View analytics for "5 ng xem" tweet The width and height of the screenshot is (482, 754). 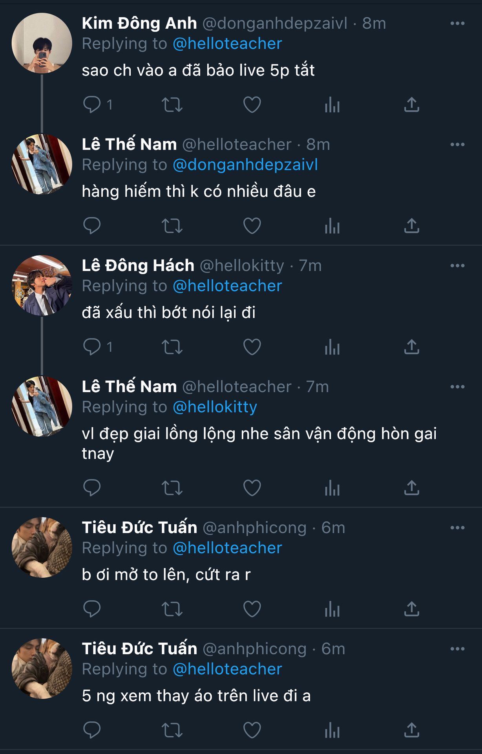pos(332,730)
